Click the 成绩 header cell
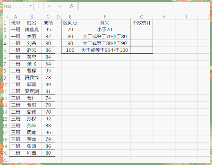 click(x=48, y=23)
